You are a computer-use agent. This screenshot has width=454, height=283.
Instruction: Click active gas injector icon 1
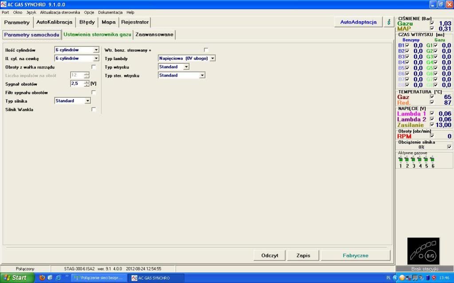coord(401,159)
